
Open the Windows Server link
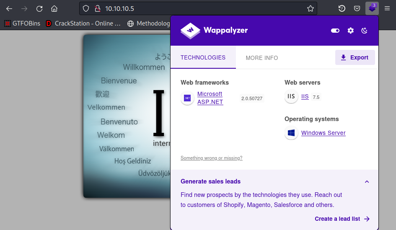pos(323,133)
